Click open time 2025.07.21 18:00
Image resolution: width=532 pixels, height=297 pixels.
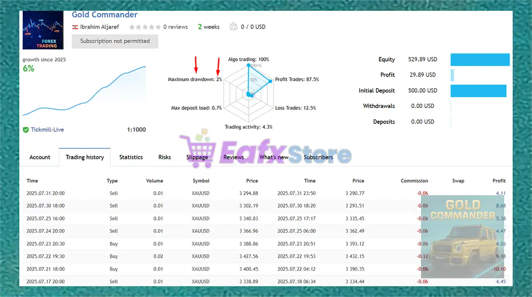(x=46, y=269)
